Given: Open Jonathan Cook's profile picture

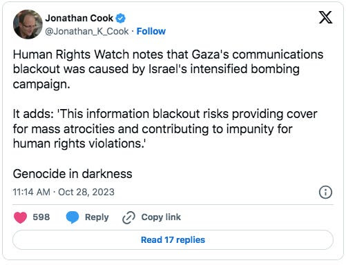Looking at the screenshot, I should pyautogui.click(x=28, y=24).
